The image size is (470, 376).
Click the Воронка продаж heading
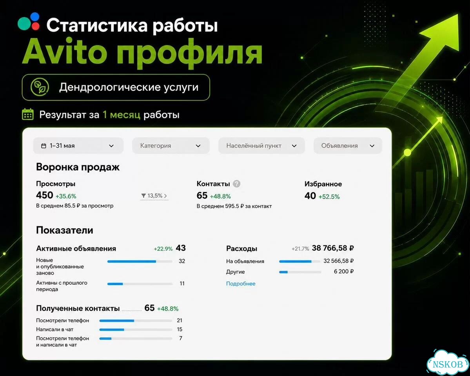(78, 167)
